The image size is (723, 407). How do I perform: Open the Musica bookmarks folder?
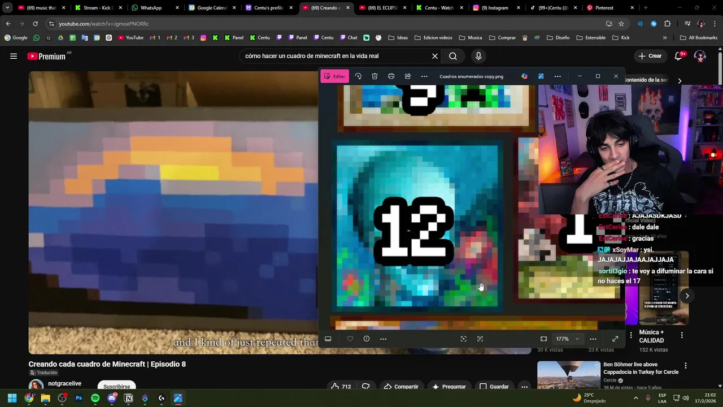click(x=471, y=38)
